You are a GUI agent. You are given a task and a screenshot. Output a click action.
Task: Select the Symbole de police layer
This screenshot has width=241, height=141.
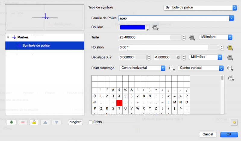pyautogui.click(x=36, y=45)
